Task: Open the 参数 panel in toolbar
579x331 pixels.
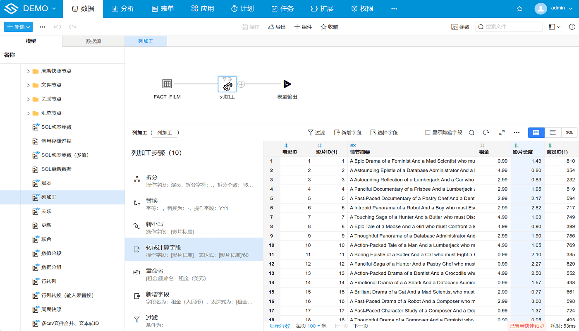Action: 460,26
